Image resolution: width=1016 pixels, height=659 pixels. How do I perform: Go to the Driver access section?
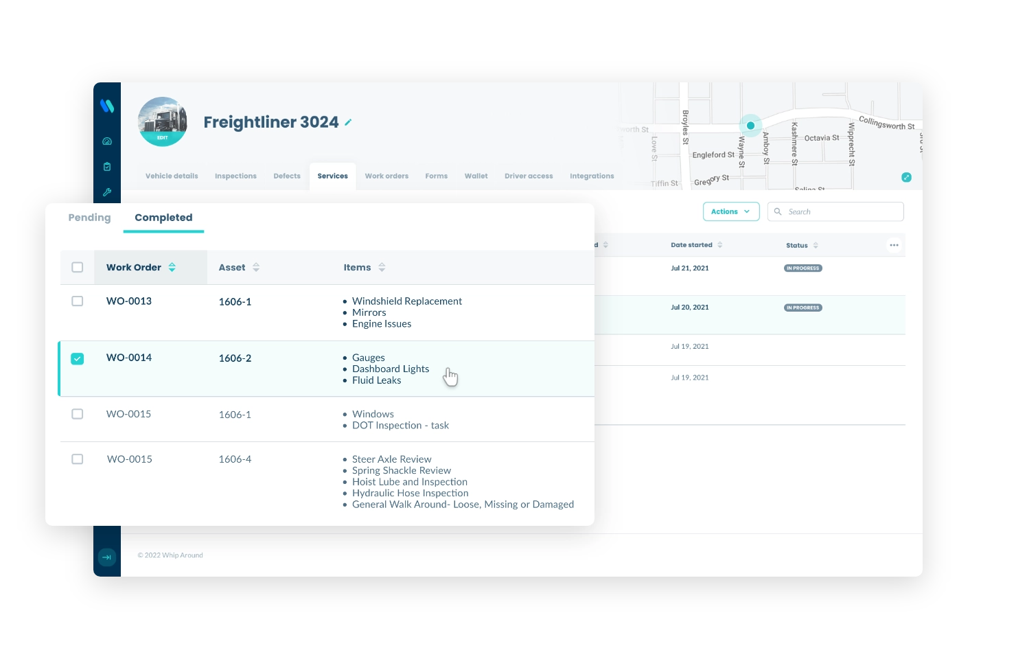coord(528,176)
